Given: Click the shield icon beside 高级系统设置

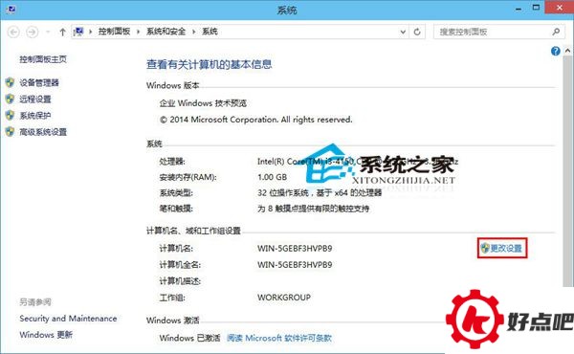Looking at the screenshot, I should (x=10, y=132).
